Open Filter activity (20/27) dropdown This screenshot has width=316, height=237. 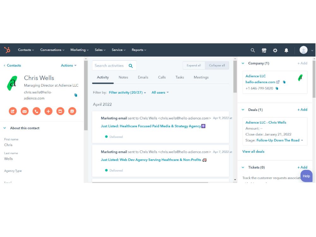[x=127, y=93]
